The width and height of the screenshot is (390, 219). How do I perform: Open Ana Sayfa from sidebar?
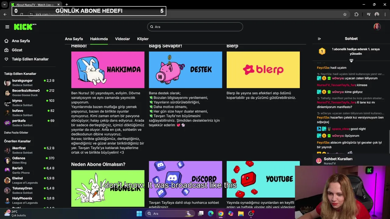(21, 41)
